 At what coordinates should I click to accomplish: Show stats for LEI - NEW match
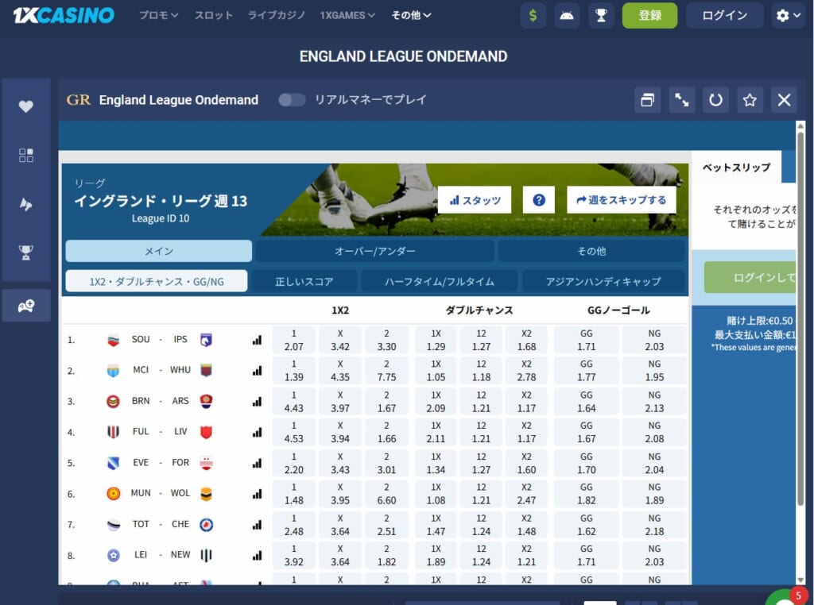(257, 555)
